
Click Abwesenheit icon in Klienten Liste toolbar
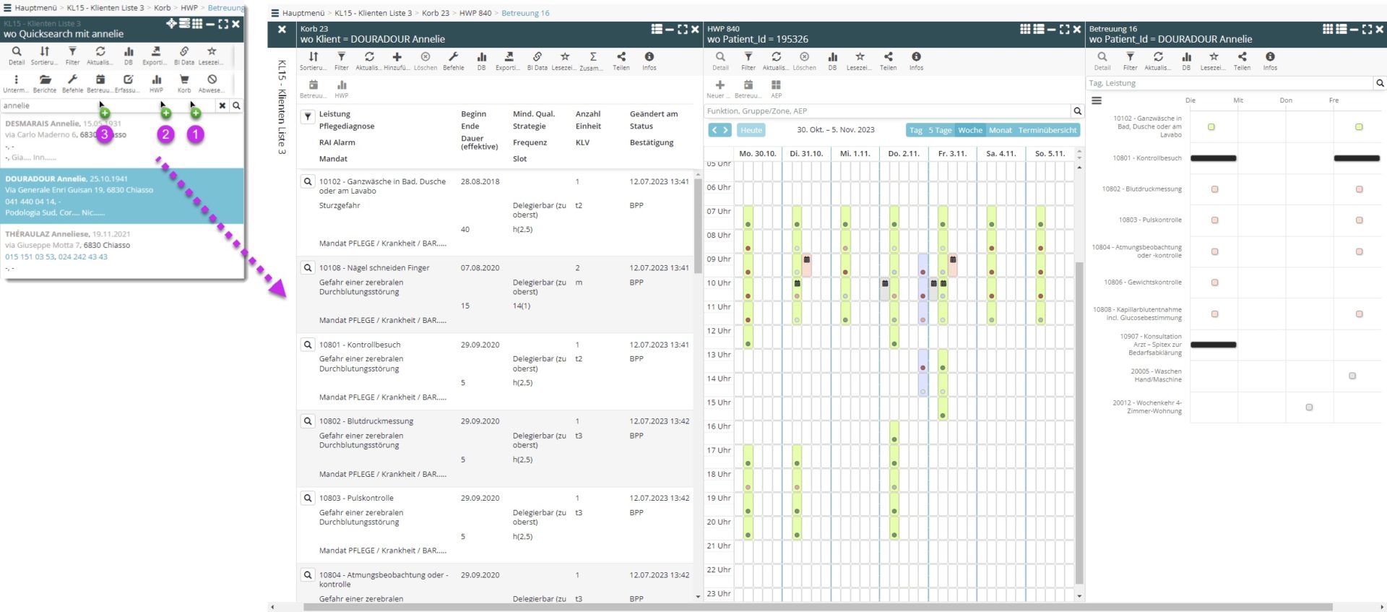212,80
